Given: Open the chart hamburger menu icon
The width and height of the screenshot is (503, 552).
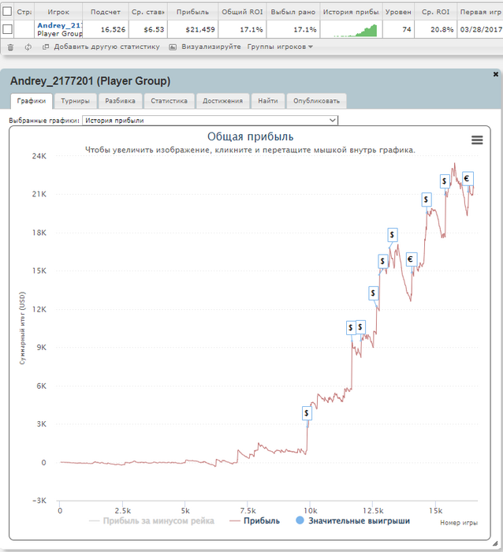Looking at the screenshot, I should pyautogui.click(x=477, y=140).
